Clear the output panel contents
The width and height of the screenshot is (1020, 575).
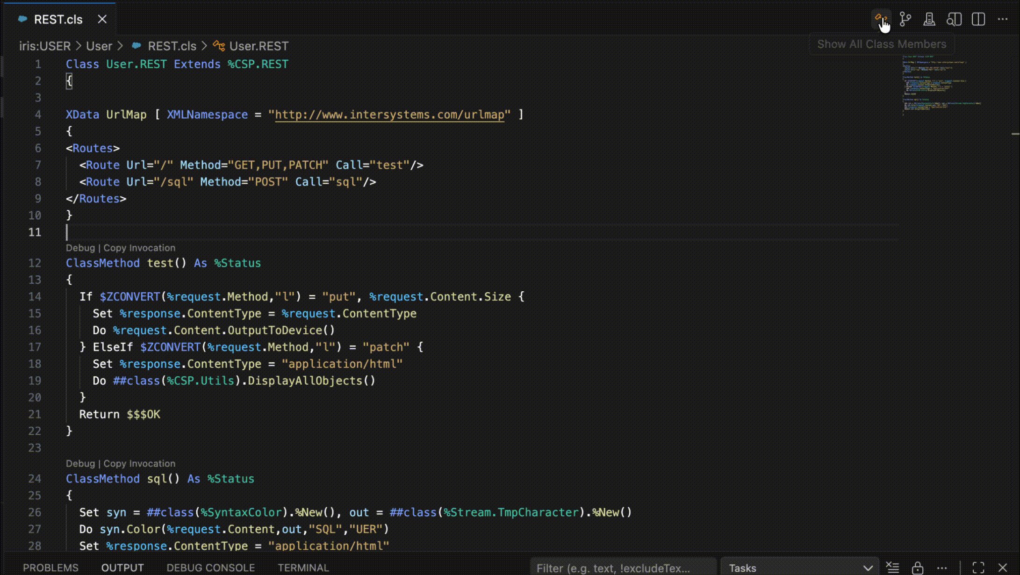892,568
